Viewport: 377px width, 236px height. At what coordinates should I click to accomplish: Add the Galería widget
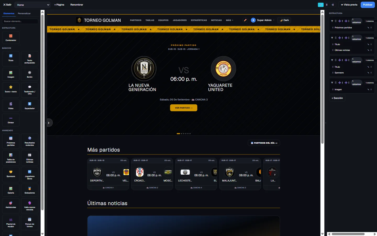(11, 190)
